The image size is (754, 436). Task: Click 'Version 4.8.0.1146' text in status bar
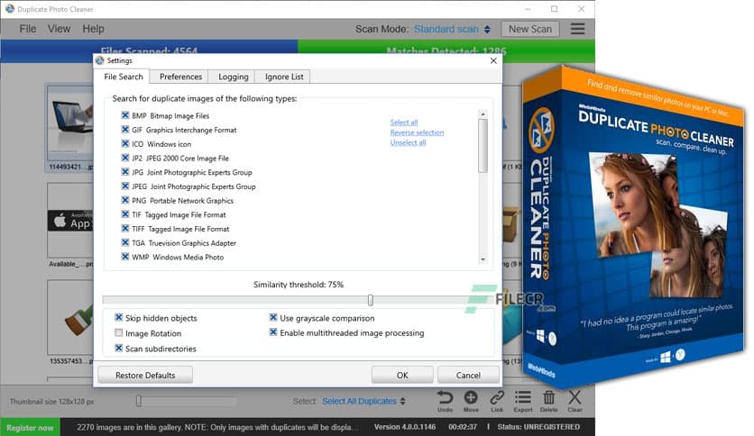coord(405,427)
